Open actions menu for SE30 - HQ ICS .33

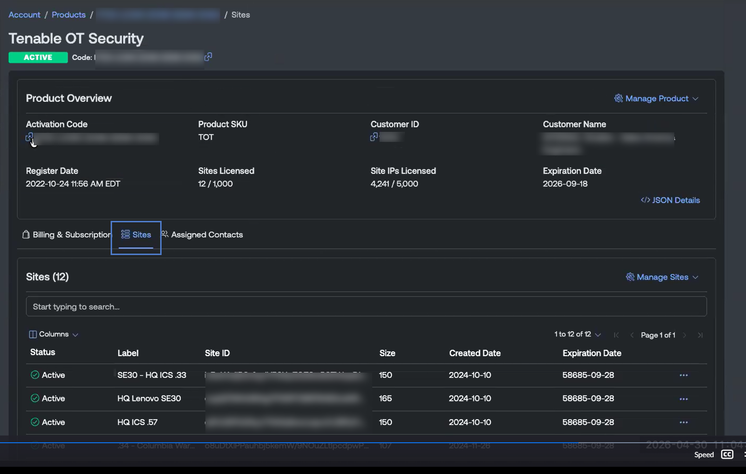(683, 375)
